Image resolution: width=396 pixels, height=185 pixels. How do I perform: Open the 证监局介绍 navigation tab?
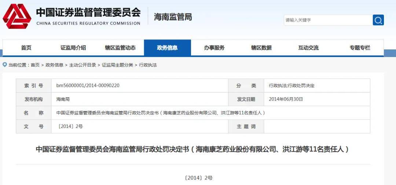click(x=73, y=48)
